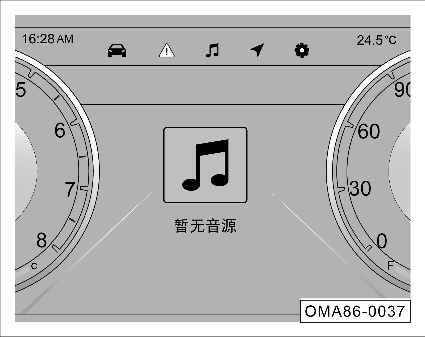Click the number 5 on tachometer
This screenshot has width=425, height=337.
21,90
